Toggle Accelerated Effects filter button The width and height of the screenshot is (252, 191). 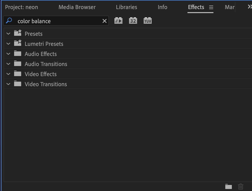click(x=118, y=21)
